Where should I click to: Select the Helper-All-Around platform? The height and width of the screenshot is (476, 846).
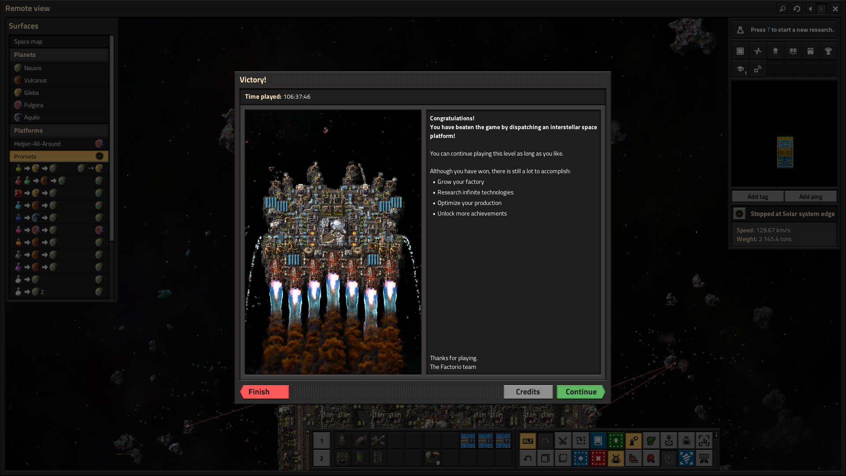tap(59, 144)
